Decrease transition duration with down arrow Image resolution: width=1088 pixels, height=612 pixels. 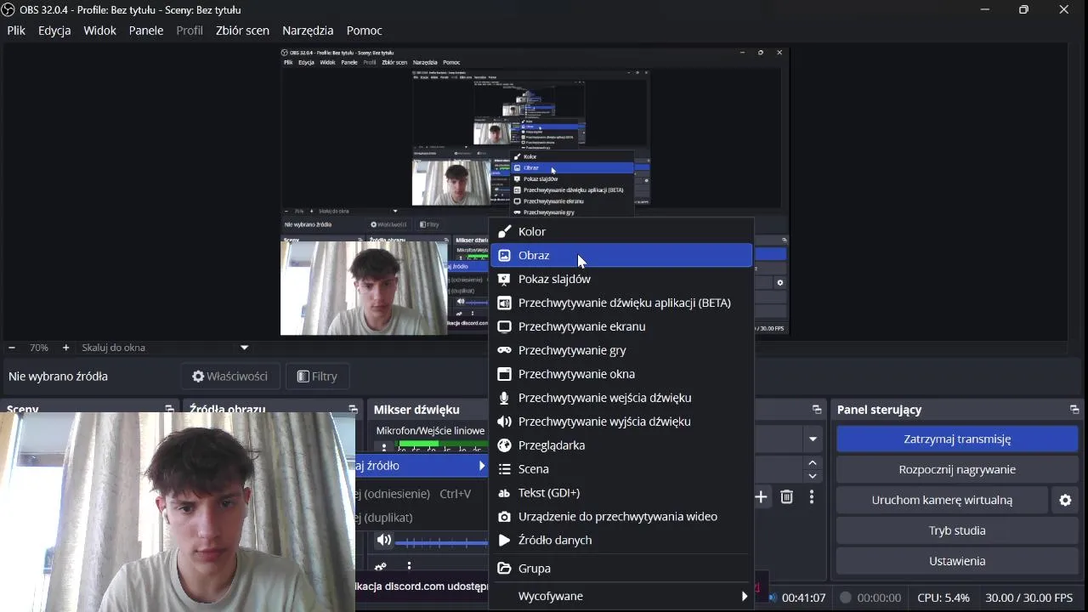(x=813, y=476)
